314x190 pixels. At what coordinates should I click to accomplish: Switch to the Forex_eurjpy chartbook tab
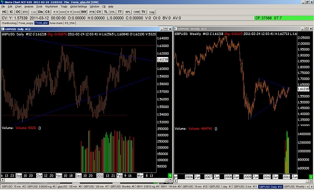[26, 23]
